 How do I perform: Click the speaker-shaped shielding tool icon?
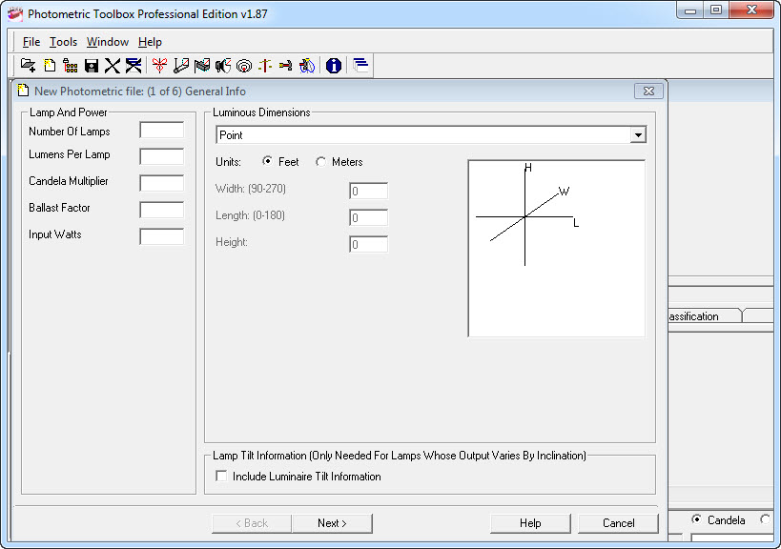(222, 65)
